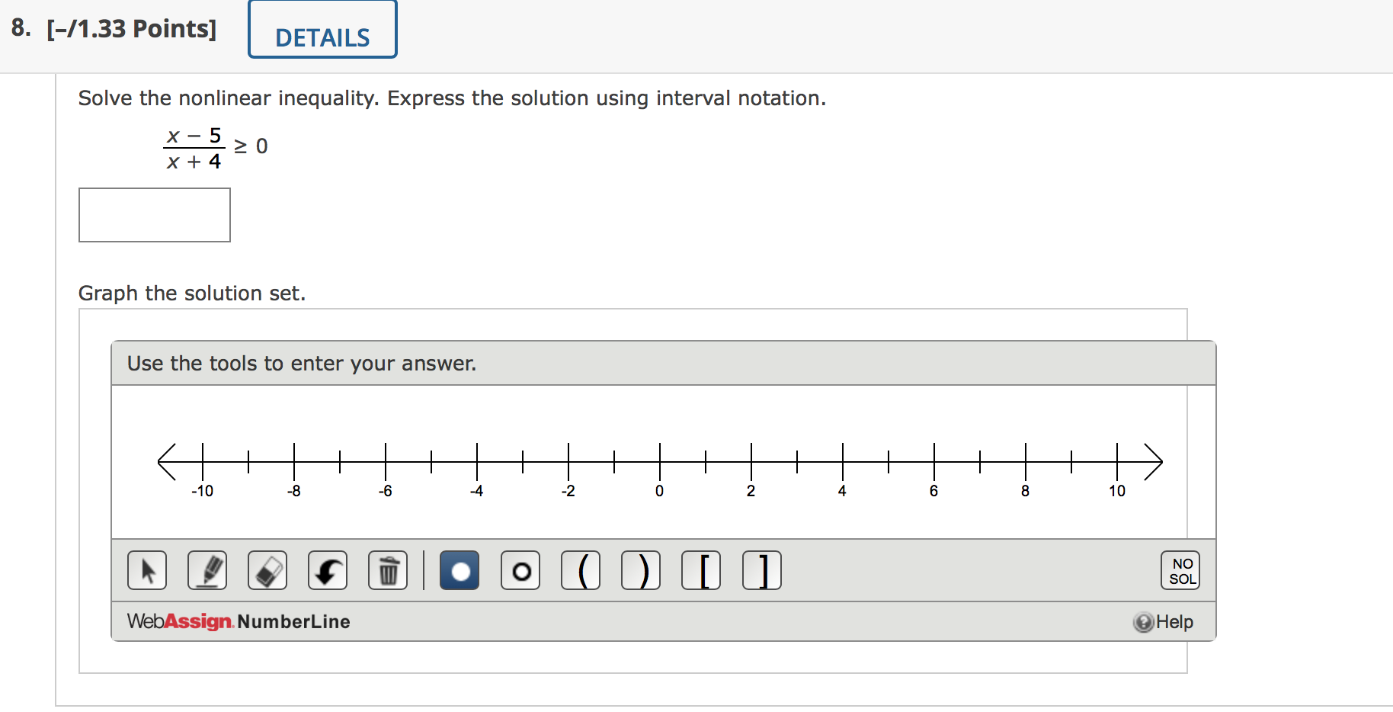
Task: Click the number line at 0
Action: click(659, 460)
